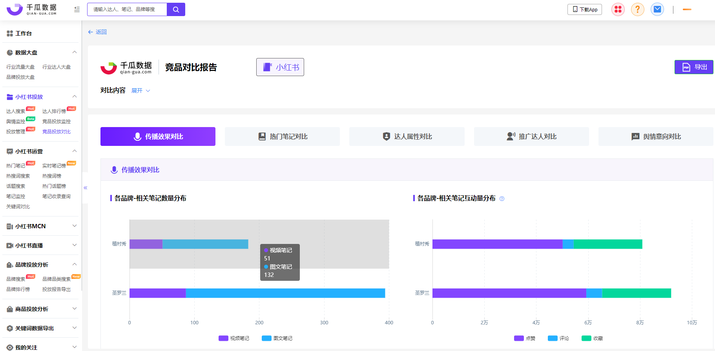The height and width of the screenshot is (351, 715).
Task: Click 植村秀 purple 视频笔记 bar segment
Action: [146, 244]
